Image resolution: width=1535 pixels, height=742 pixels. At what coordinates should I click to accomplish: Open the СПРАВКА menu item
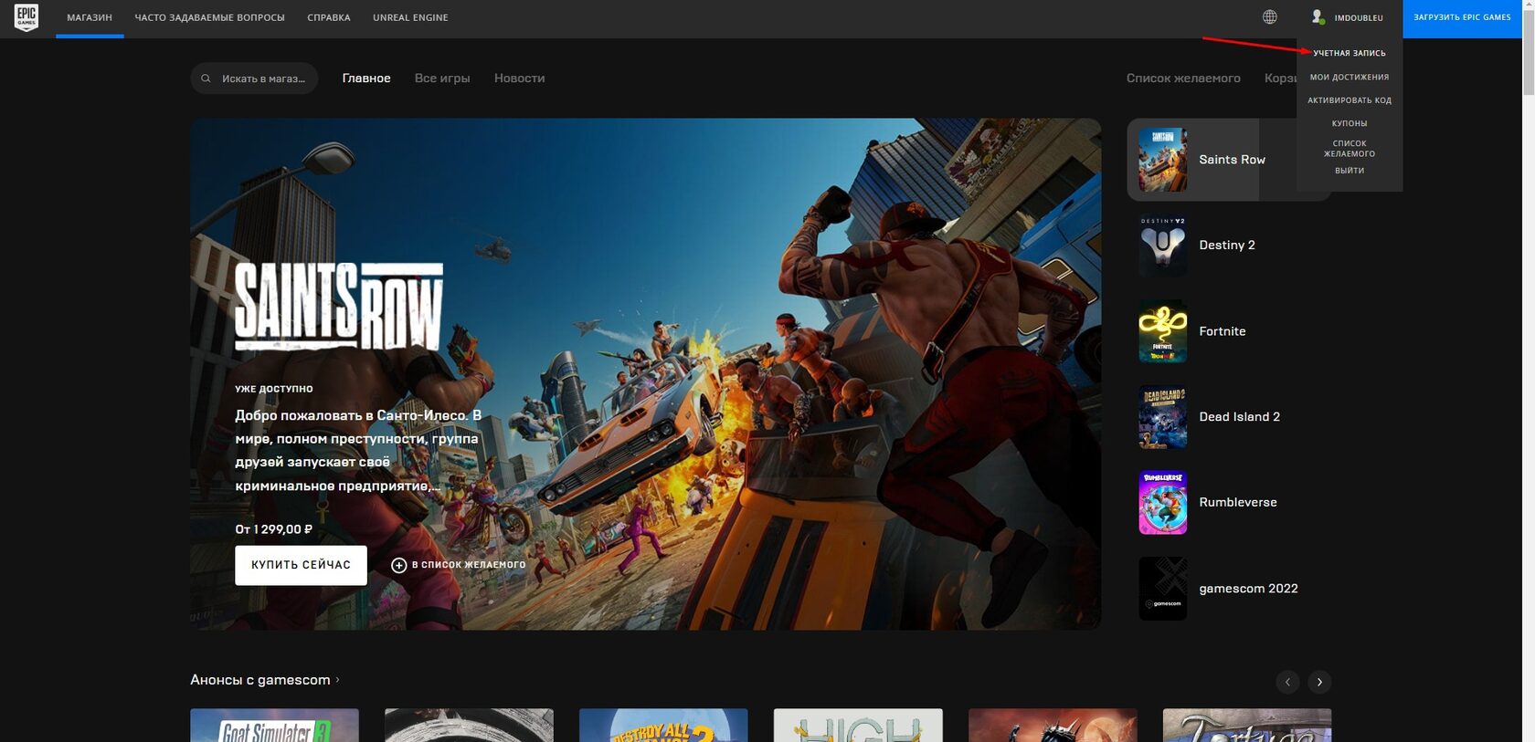(x=329, y=17)
